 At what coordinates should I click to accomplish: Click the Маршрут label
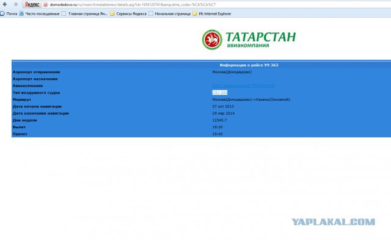22,100
